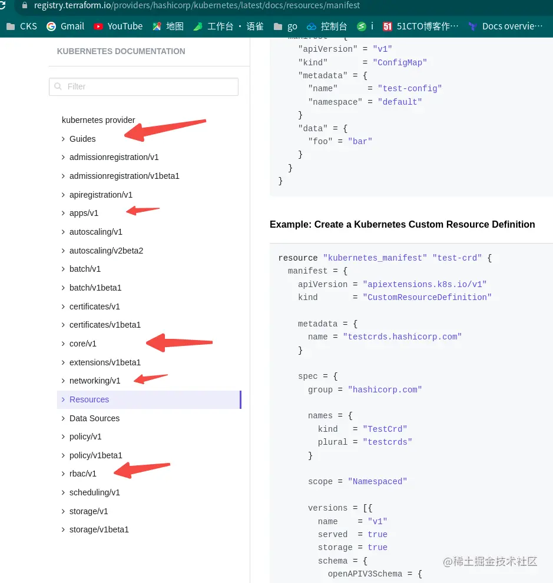
Task: Expand the admissionregistration/v1 chevron
Action: click(63, 157)
